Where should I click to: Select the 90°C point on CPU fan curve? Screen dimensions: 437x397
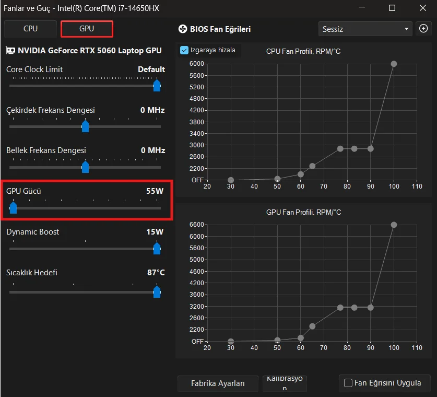pyautogui.click(x=370, y=149)
